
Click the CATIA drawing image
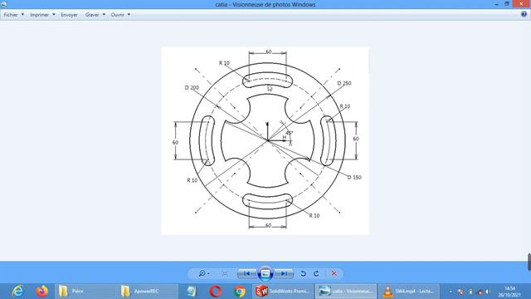point(265,140)
